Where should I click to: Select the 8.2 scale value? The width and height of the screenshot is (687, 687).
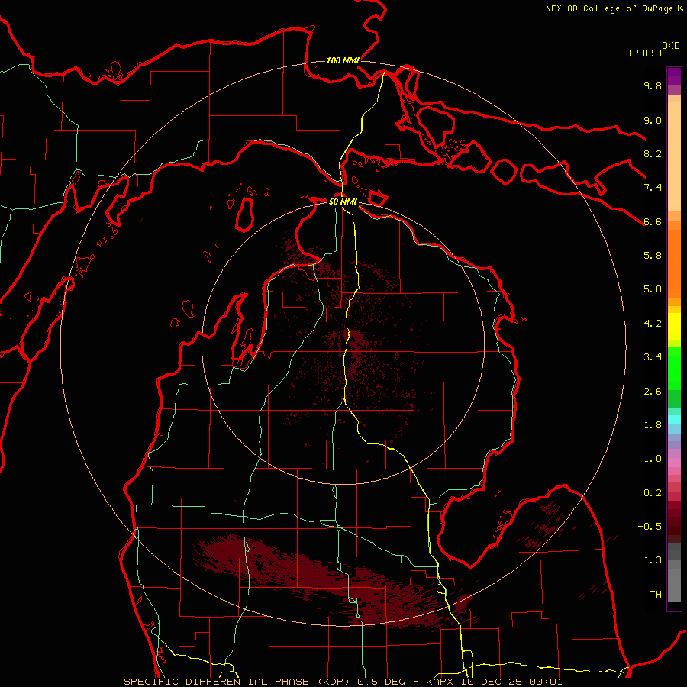[653, 153]
